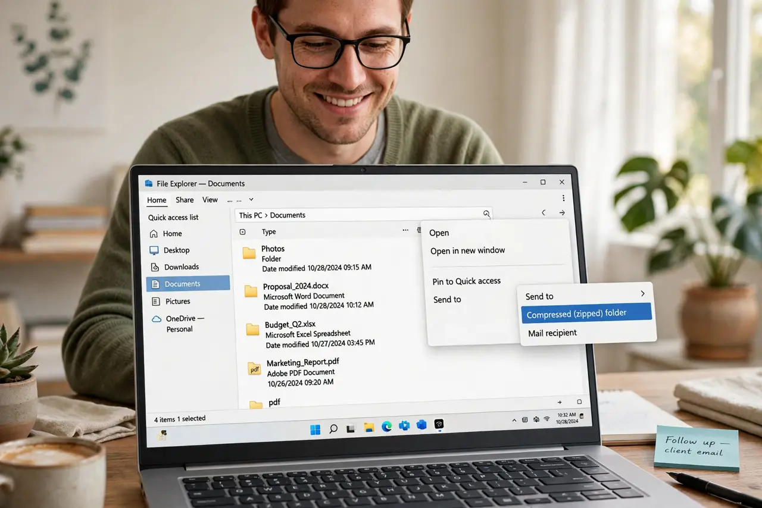
Task: Click the File Explorer taskbar icon
Action: click(369, 427)
